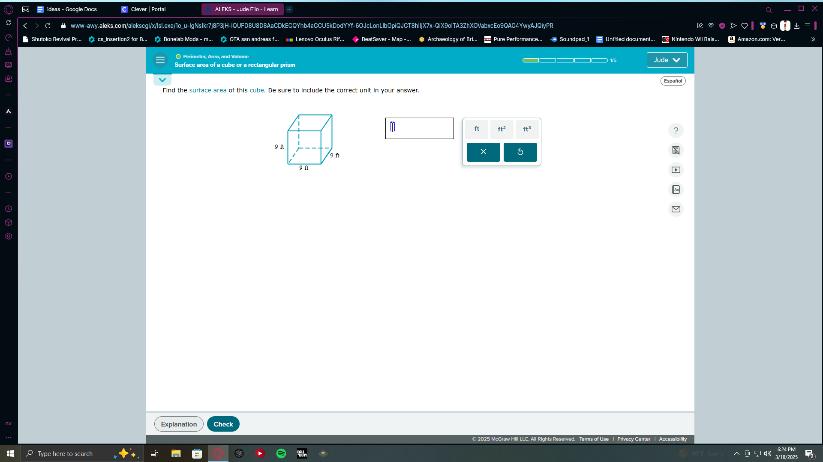Viewport: 823px width, 462px height.
Task: Open Untitled document bookmark
Action: (x=625, y=39)
